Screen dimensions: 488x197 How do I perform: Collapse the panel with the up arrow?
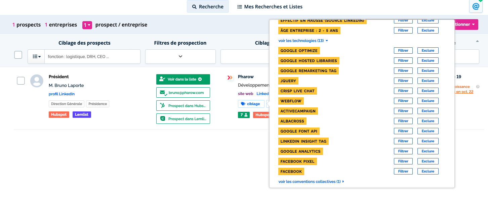(478, 41)
